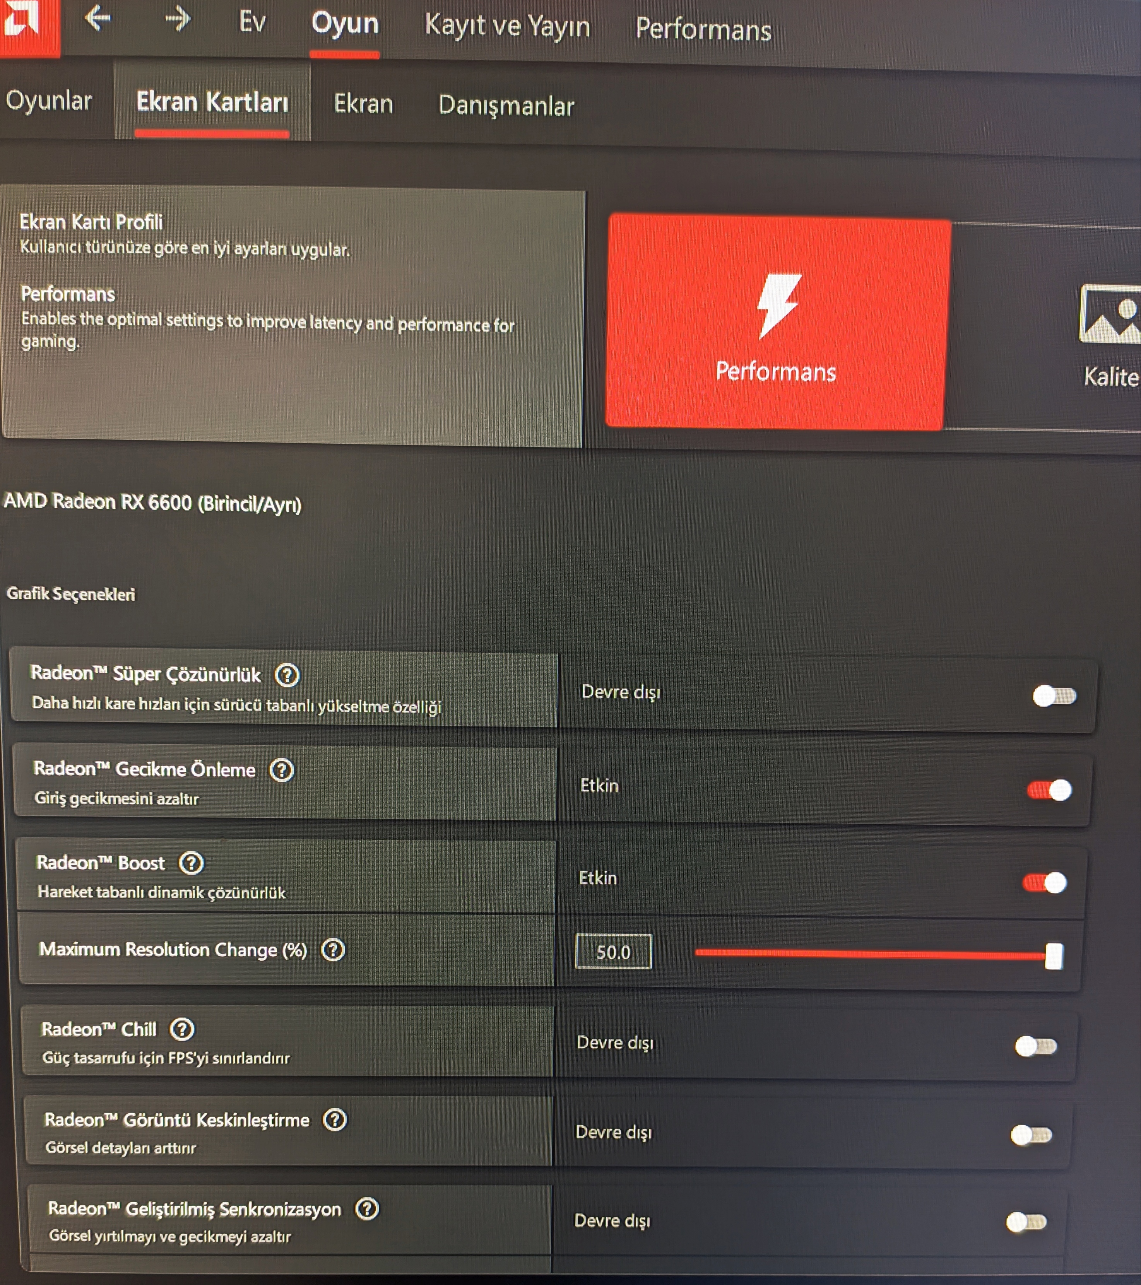The height and width of the screenshot is (1285, 1141).
Task: Switch to Oyunlar sub-tab
Action: [48, 101]
